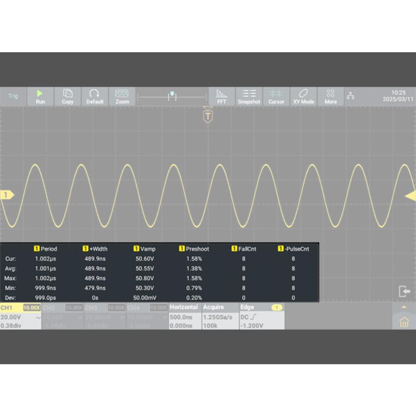Click the Min: row label

click(11, 288)
